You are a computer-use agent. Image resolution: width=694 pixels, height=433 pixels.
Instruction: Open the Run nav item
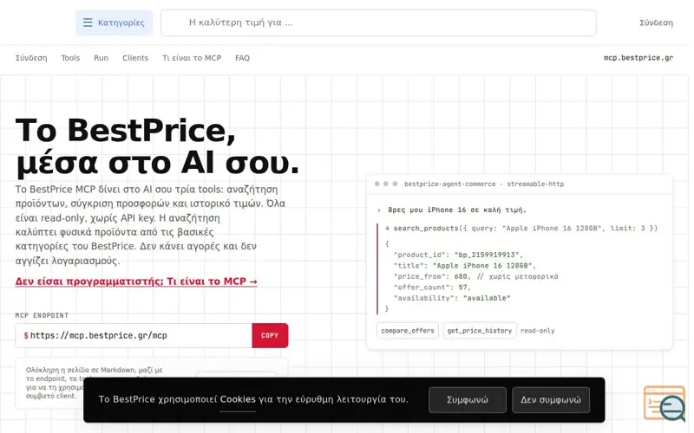pos(101,58)
